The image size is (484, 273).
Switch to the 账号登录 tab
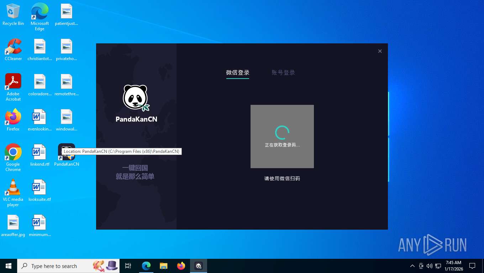pyautogui.click(x=283, y=73)
